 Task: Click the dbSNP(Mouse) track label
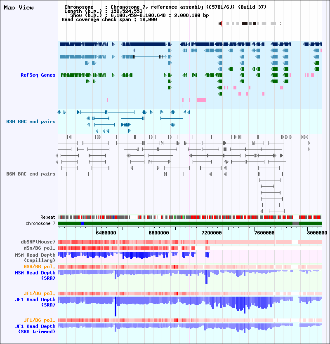38,242
